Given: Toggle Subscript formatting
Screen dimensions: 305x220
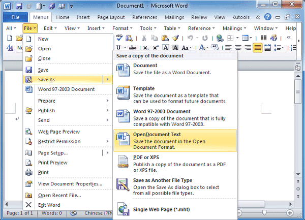Looking at the screenshot, I should [146, 48].
